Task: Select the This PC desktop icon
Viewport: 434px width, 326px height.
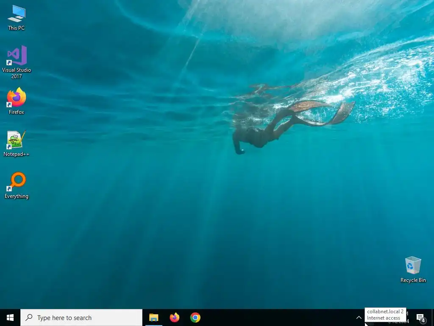Action: coord(17,18)
